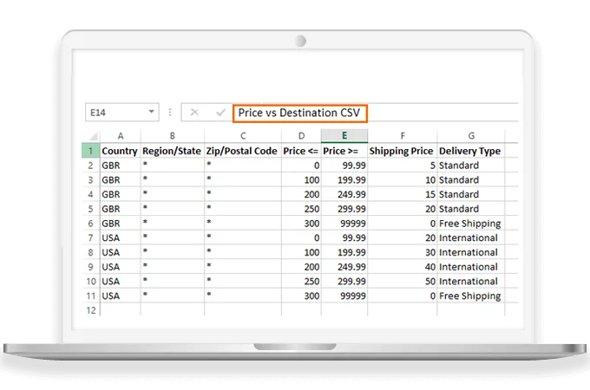The height and width of the screenshot is (390, 590).
Task: Select the column C header
Action: pyautogui.click(x=242, y=136)
